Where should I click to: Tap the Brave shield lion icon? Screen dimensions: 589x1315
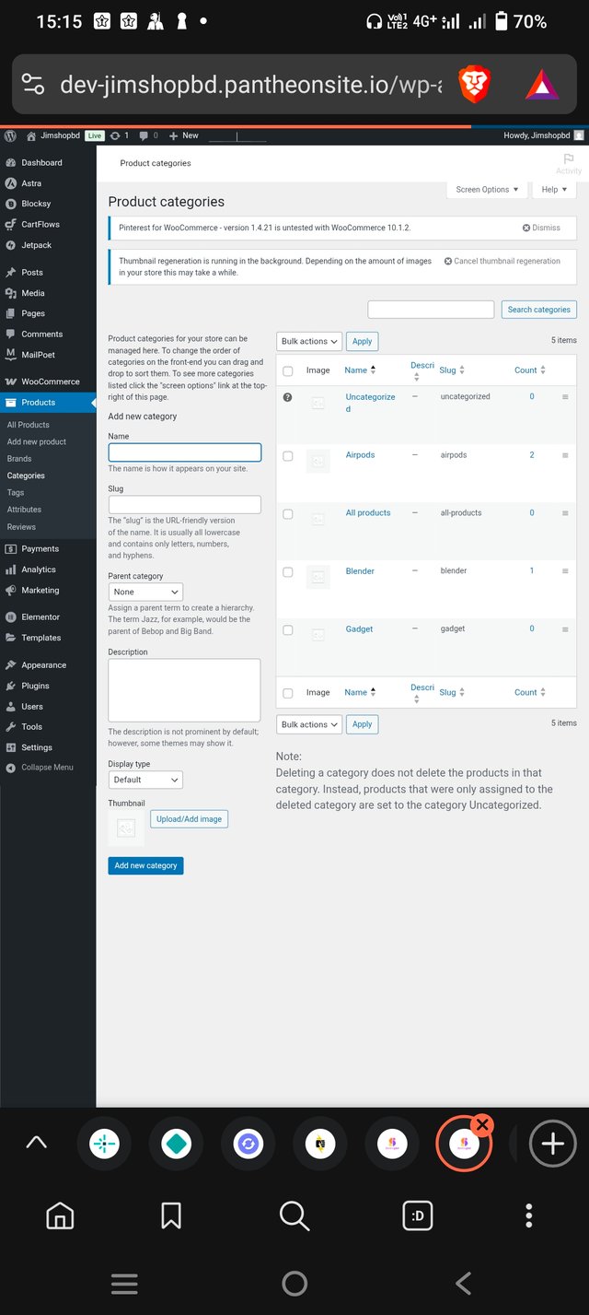[475, 85]
